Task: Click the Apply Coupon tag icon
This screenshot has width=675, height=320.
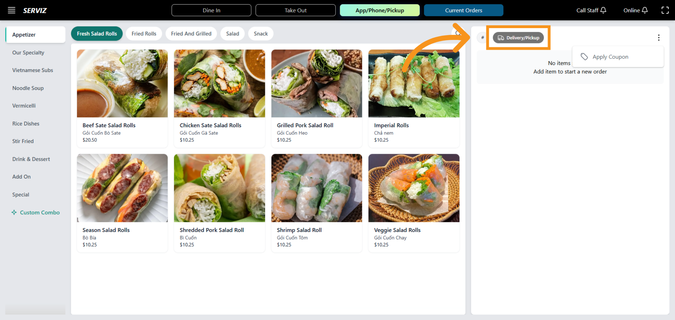Action: click(x=584, y=57)
